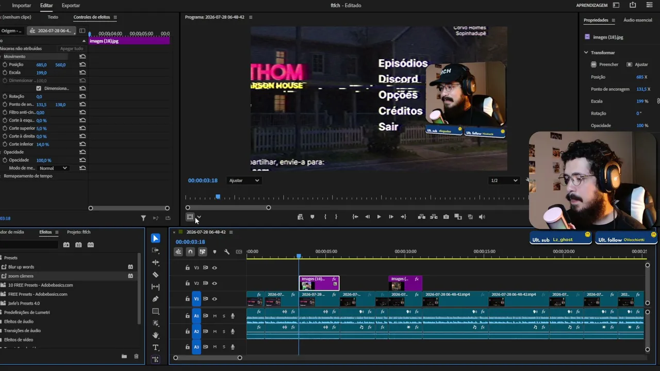Toggle V1 track targeting
This screenshot has height=371, width=660.
tap(196, 298)
